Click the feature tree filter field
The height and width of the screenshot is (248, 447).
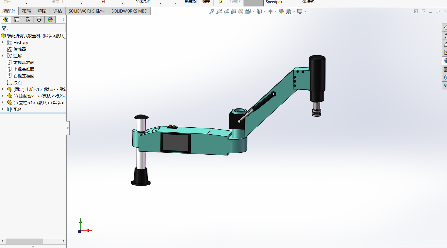[x=36, y=28]
